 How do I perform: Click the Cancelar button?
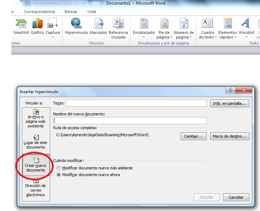tap(236, 197)
